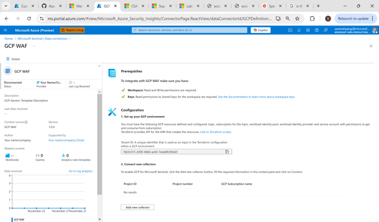The height and width of the screenshot is (222, 379).
Task: Click Add new collector button
Action: pyautogui.click(x=137, y=207)
